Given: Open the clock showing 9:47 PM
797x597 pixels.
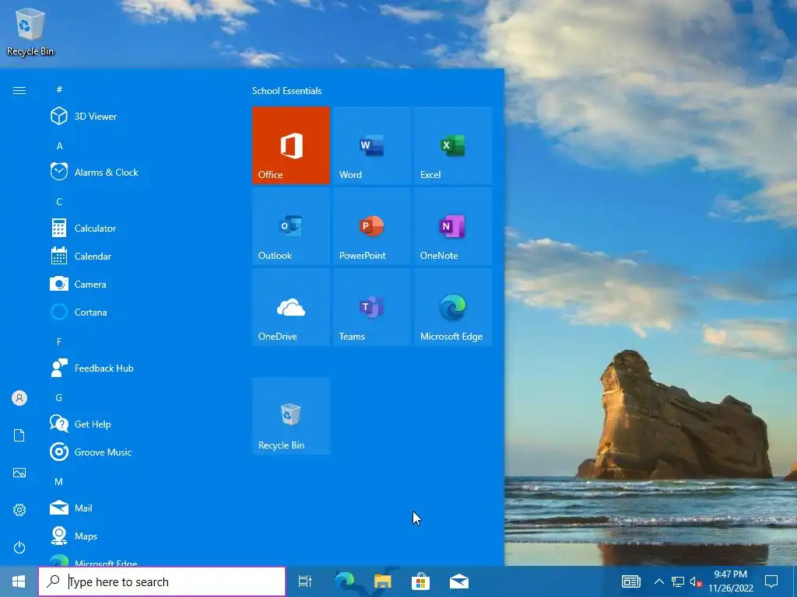Looking at the screenshot, I should point(730,581).
